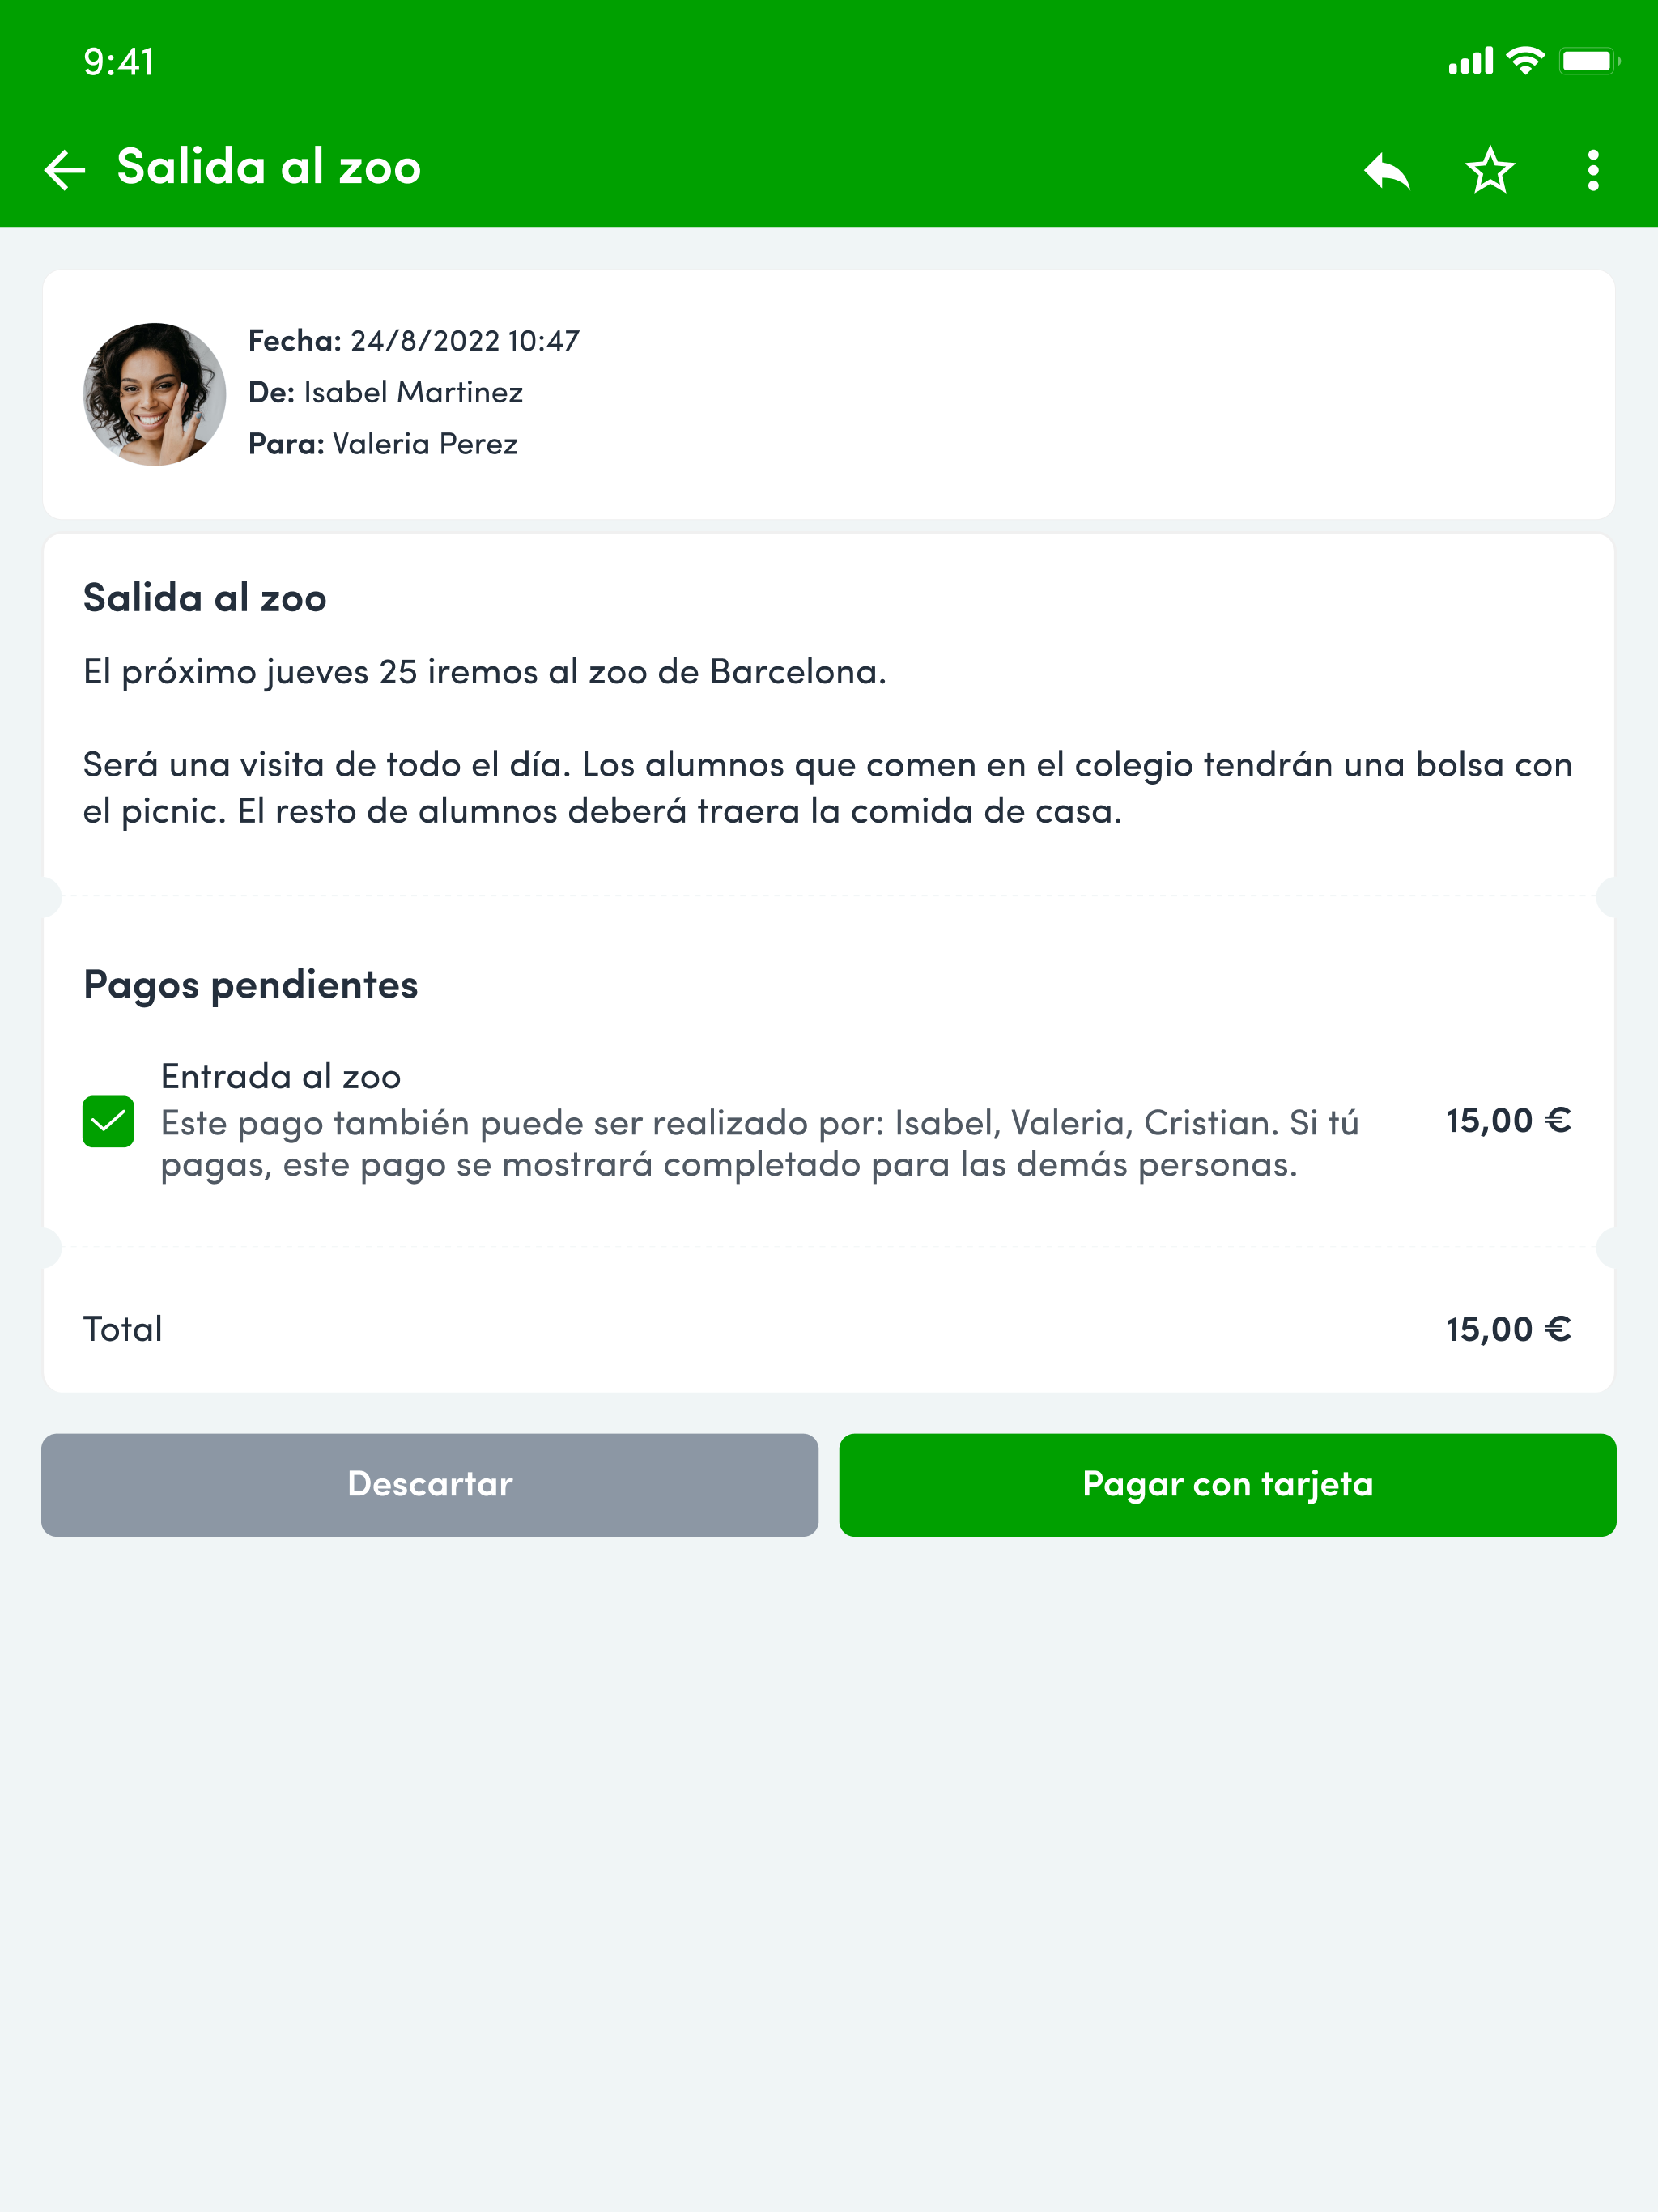Open Isabel Martinez profile photo
Image resolution: width=1658 pixels, height=2212 pixels.
(x=154, y=394)
